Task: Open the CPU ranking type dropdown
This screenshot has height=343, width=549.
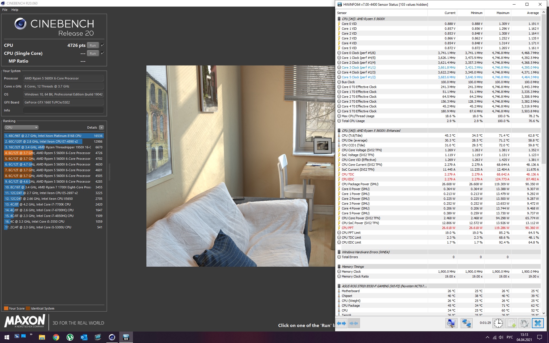Action: pos(21,127)
